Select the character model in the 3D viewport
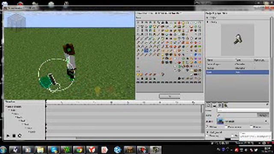The width and height of the screenshot is (274, 154). (x=70, y=62)
